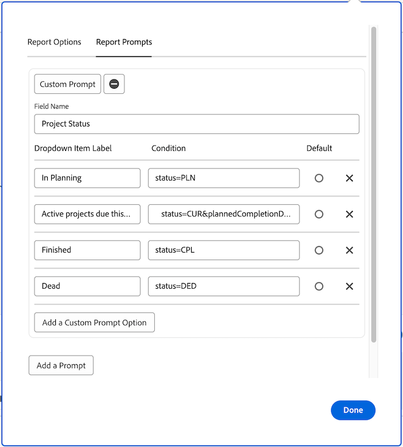Delete the Active projects option row
This screenshot has width=403, height=447.
click(x=349, y=214)
